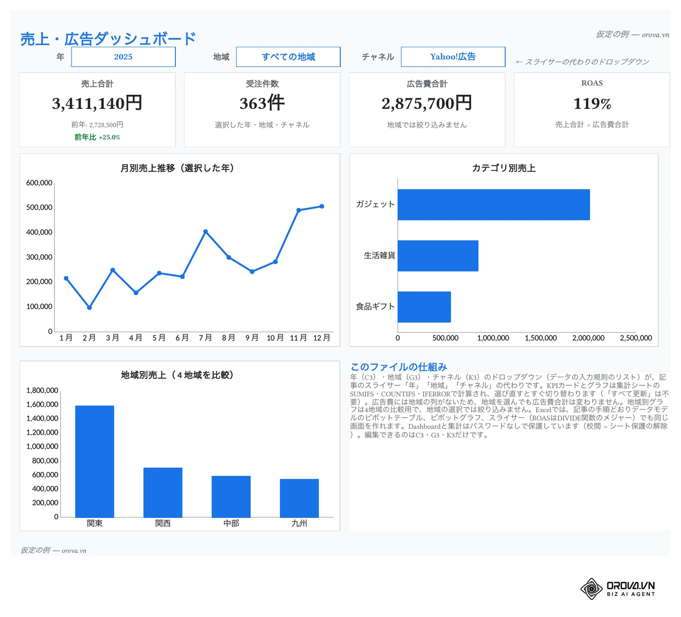The width and height of the screenshot is (681, 617).
Task: Click the 売上・広告ダッシュボード title
Action: point(108,39)
